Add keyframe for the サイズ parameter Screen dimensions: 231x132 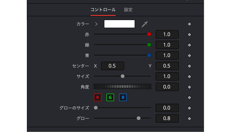(x=189, y=77)
